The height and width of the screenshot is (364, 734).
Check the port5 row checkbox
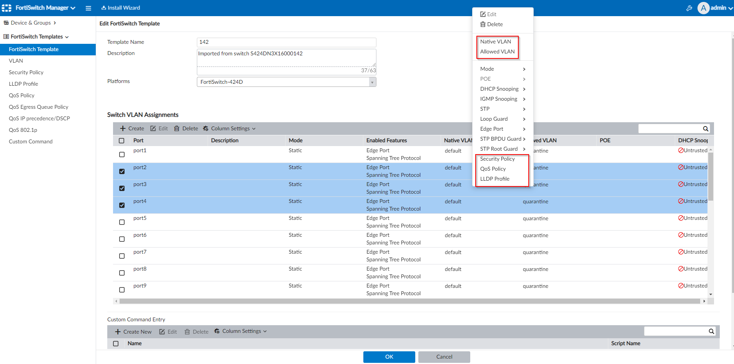coord(122,222)
